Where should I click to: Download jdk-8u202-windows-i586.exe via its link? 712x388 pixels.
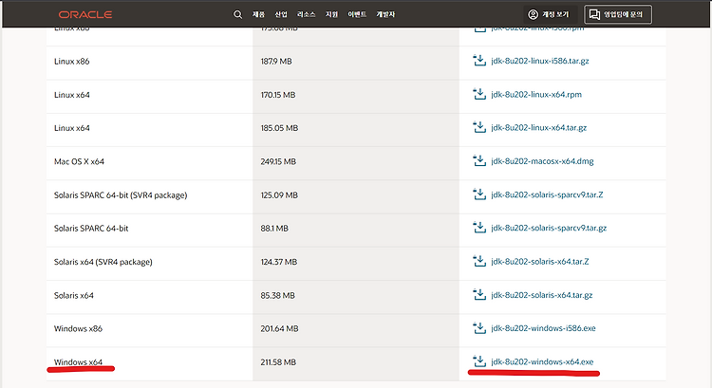coord(544,328)
